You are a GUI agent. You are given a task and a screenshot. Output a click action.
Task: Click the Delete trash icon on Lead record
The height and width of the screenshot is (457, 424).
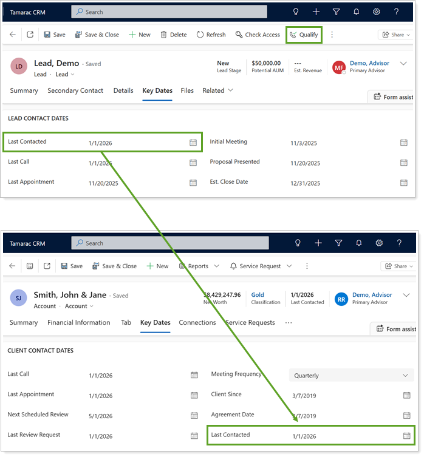[163, 35]
